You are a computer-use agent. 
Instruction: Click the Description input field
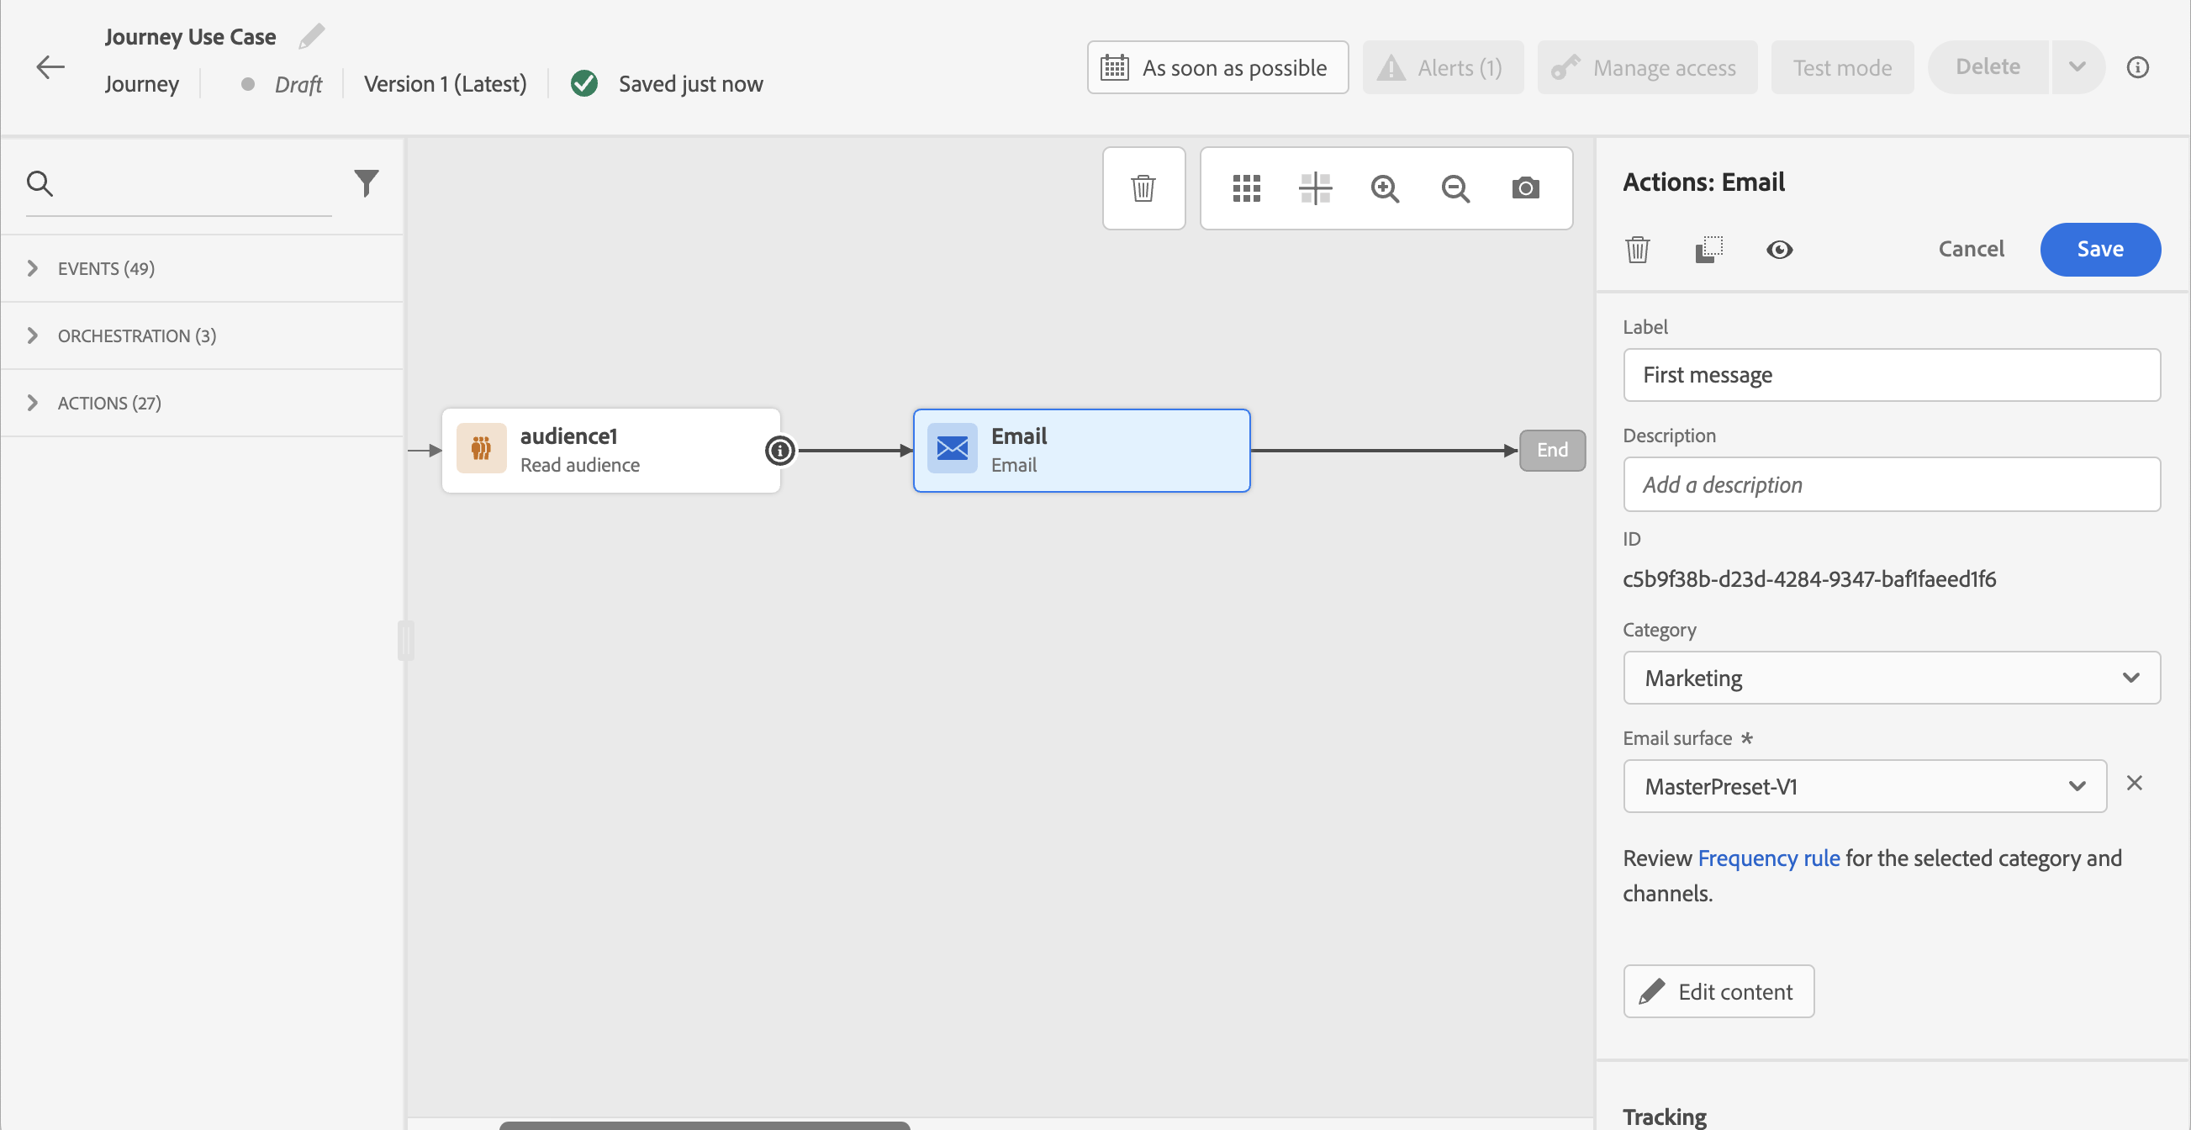[x=1891, y=484]
